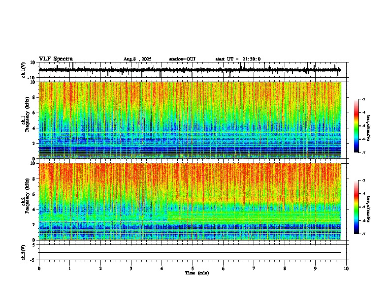Click the time axis tick label "7"
This screenshot has width=390, height=301.
point(254,269)
